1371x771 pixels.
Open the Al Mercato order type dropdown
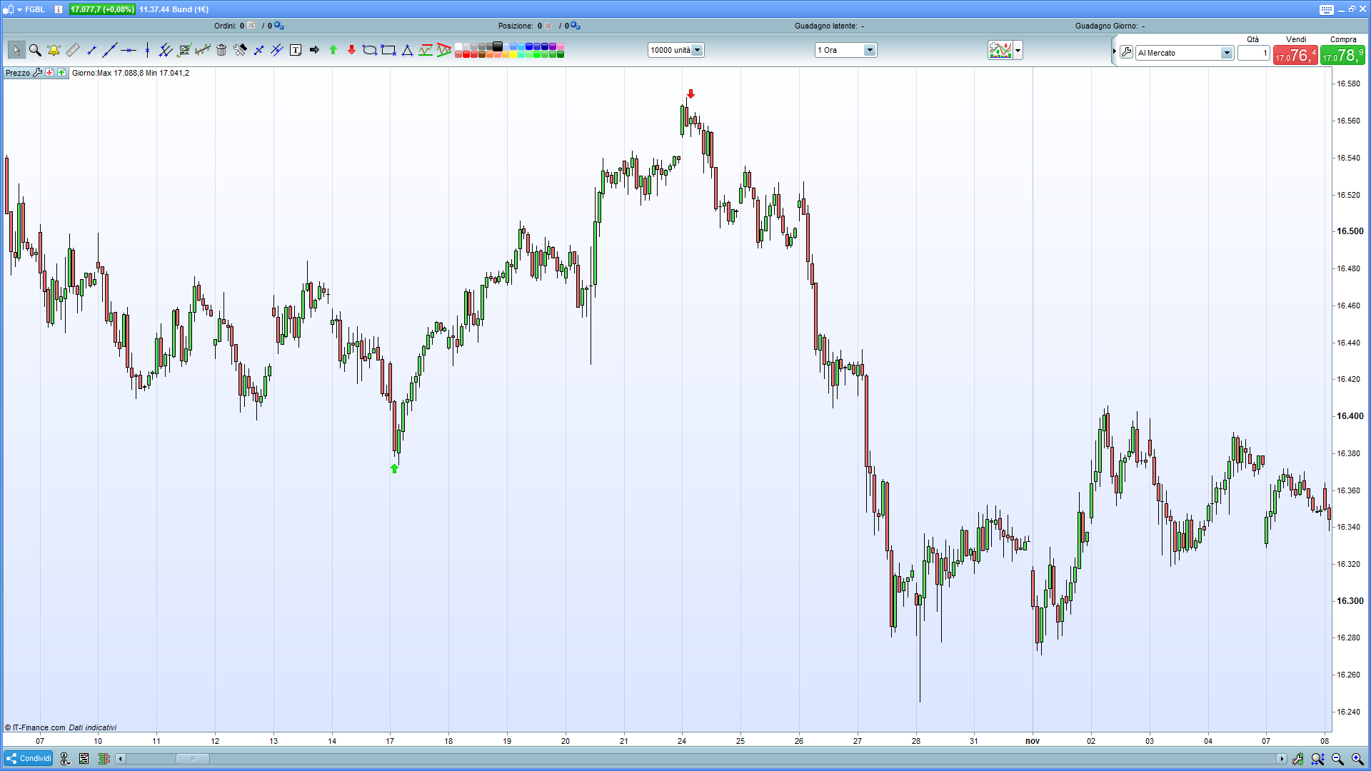(x=1226, y=53)
